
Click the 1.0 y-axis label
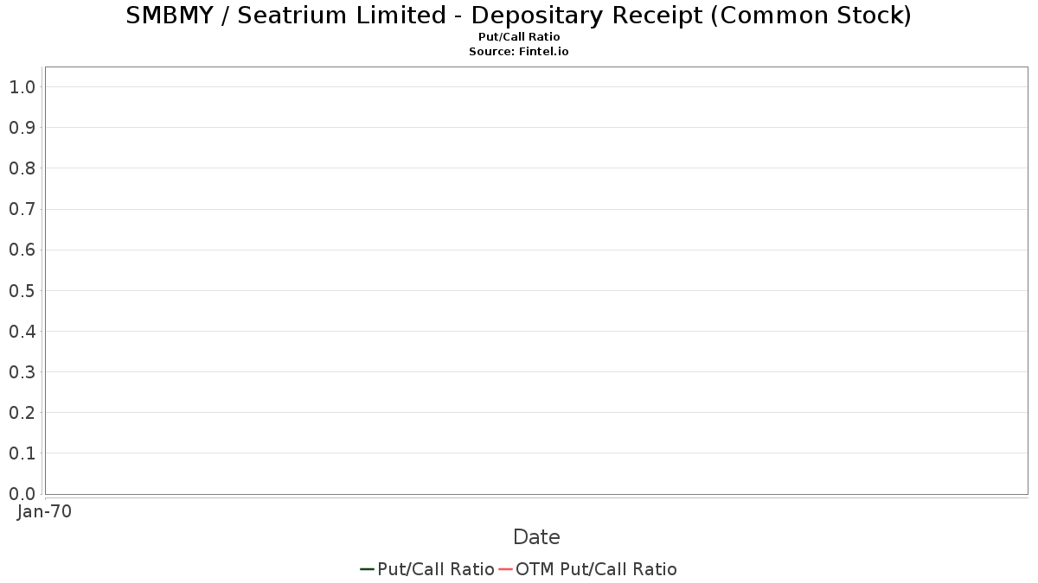tap(22, 86)
